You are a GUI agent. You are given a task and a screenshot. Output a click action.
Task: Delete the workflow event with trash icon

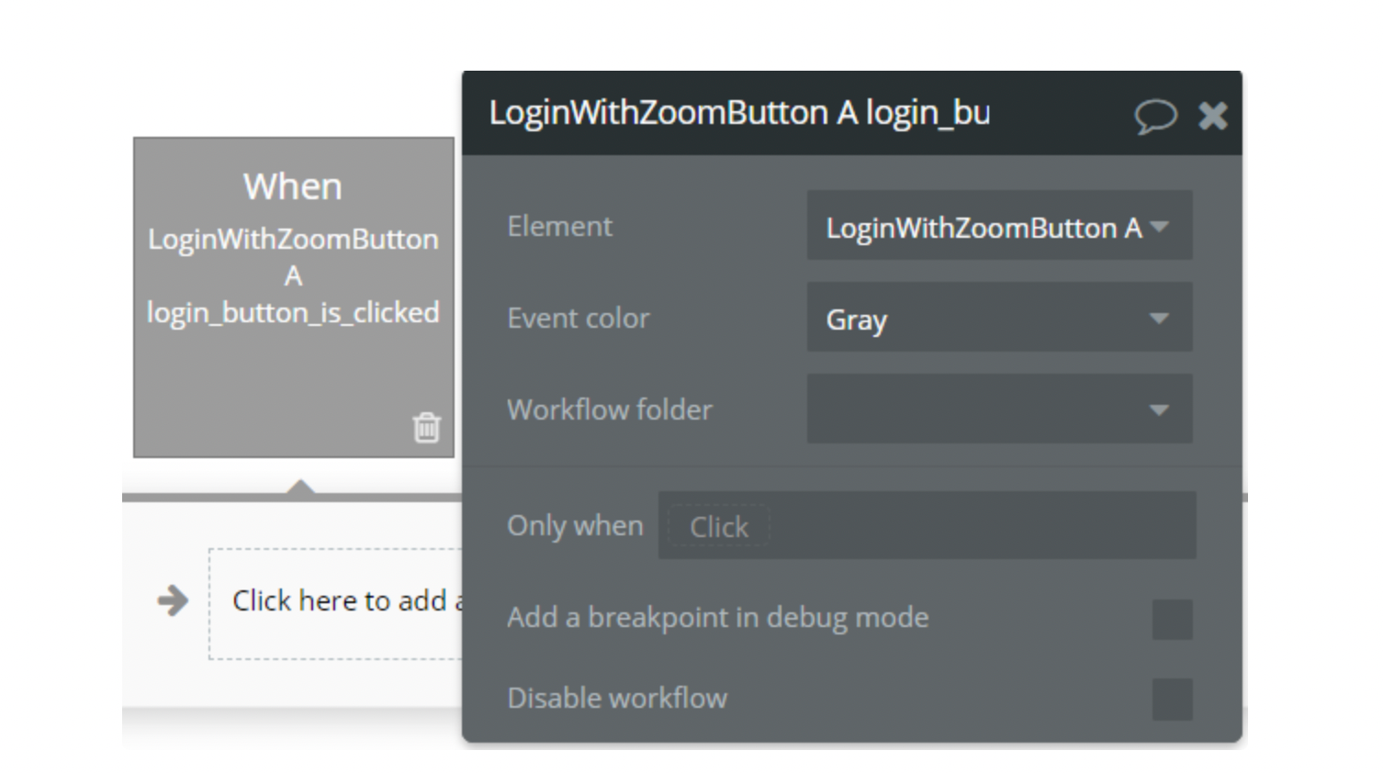click(x=426, y=428)
